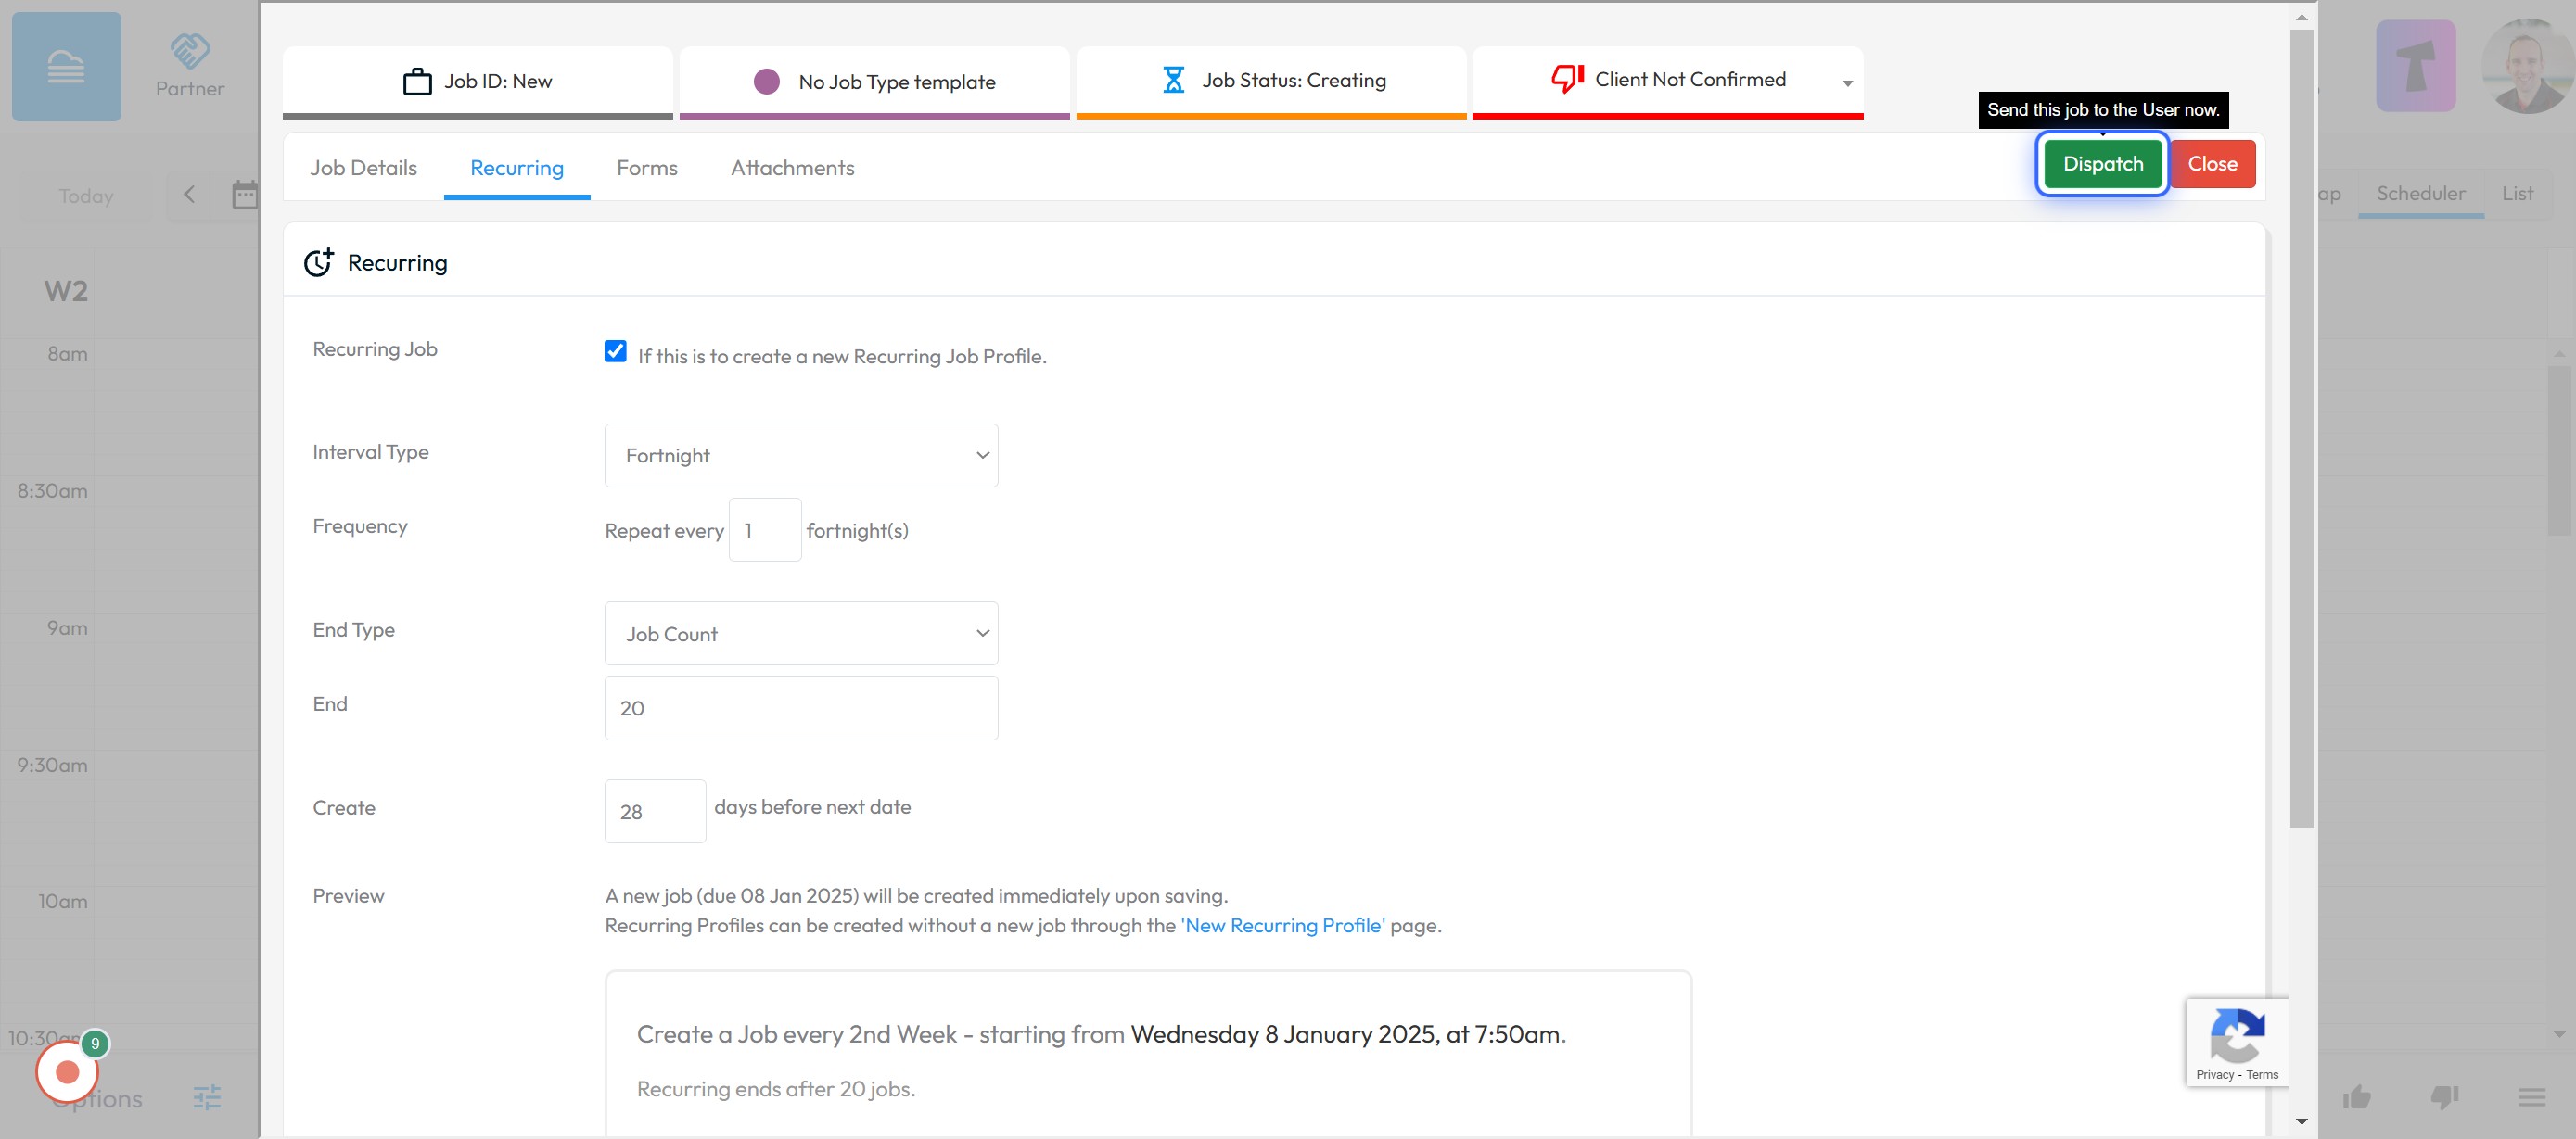2576x1139 pixels.
Task: Click the reCAPTCHA Privacy link
Action: click(2214, 1075)
